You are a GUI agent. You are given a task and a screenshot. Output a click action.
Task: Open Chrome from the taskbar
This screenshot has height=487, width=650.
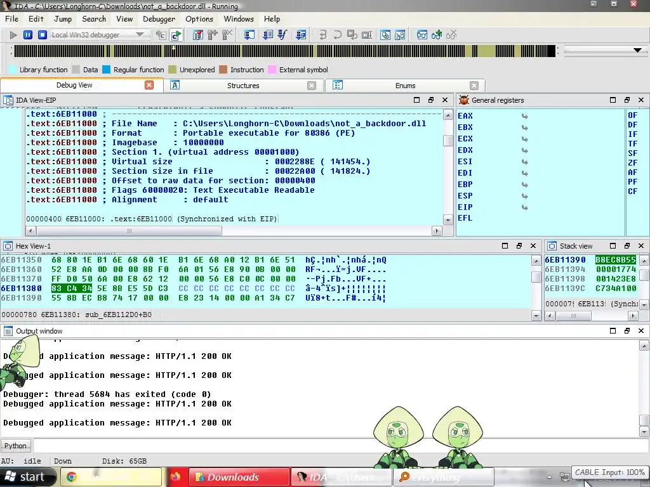112,477
